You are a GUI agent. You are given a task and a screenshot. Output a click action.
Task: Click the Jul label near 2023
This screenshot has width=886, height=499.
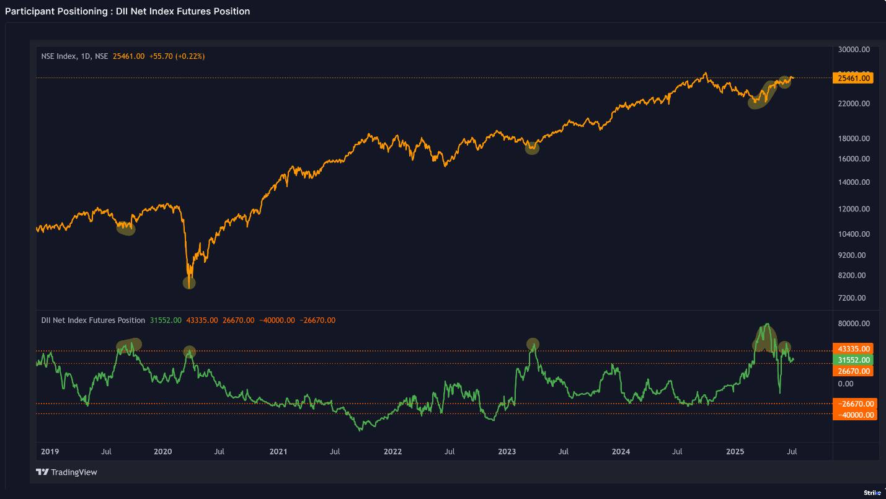563,452
